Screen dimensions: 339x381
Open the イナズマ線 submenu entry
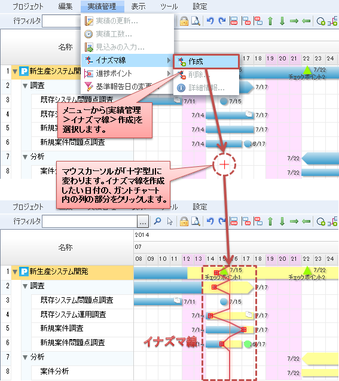point(127,60)
